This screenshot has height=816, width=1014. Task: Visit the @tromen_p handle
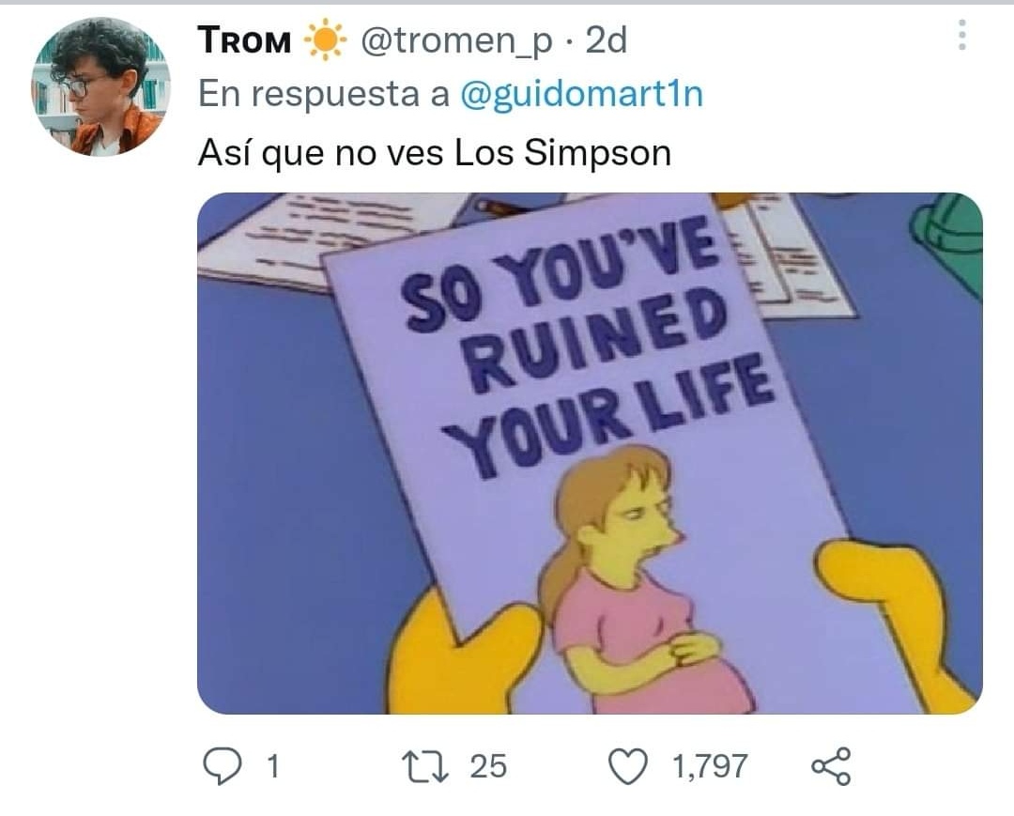[456, 41]
